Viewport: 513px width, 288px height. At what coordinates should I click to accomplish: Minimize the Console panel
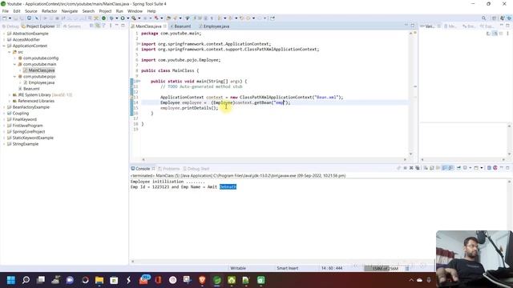click(502, 168)
